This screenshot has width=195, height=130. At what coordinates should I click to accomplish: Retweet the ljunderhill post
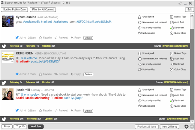tap(61, 111)
